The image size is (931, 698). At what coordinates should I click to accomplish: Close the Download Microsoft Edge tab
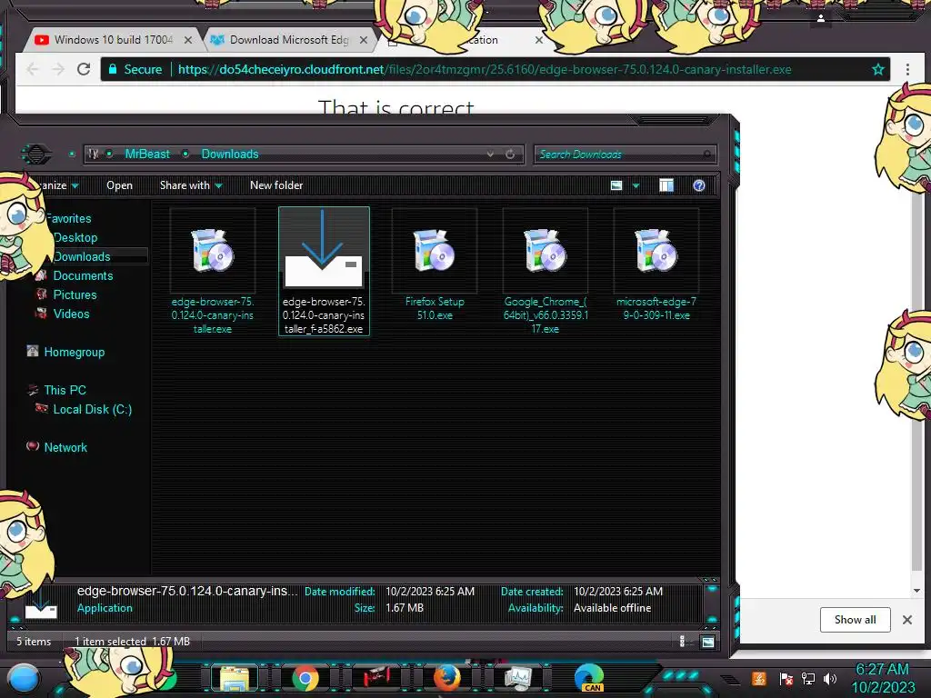pyautogui.click(x=364, y=40)
